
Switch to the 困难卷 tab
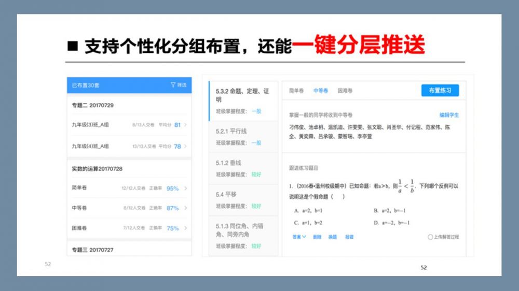345,91
